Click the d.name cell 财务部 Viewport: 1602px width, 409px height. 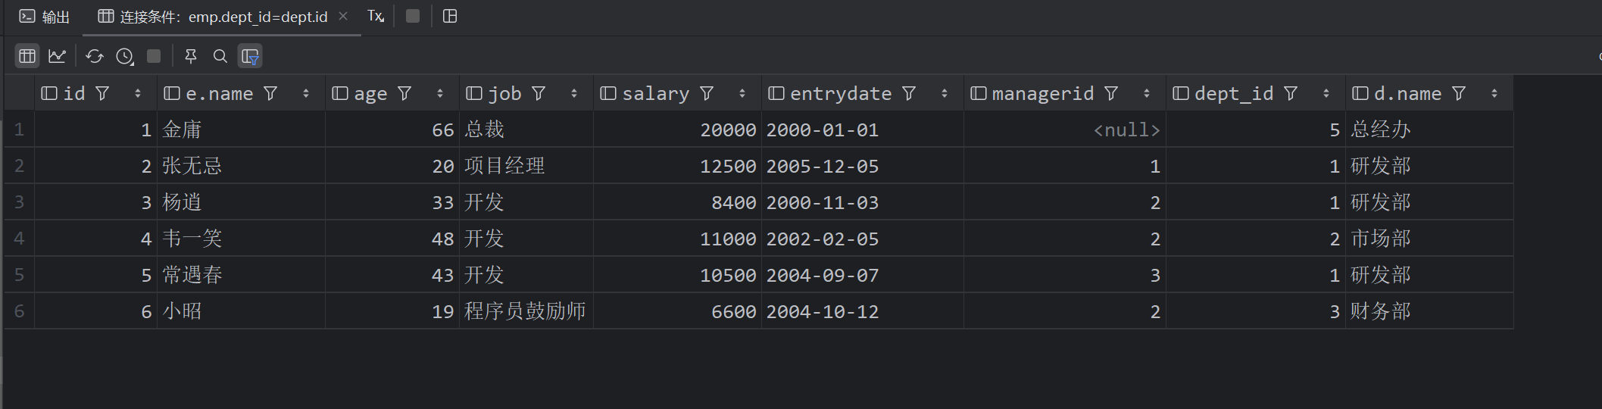click(x=1430, y=311)
